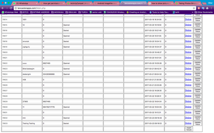Switch to the ActivityCompat tab

tap(79, 3)
